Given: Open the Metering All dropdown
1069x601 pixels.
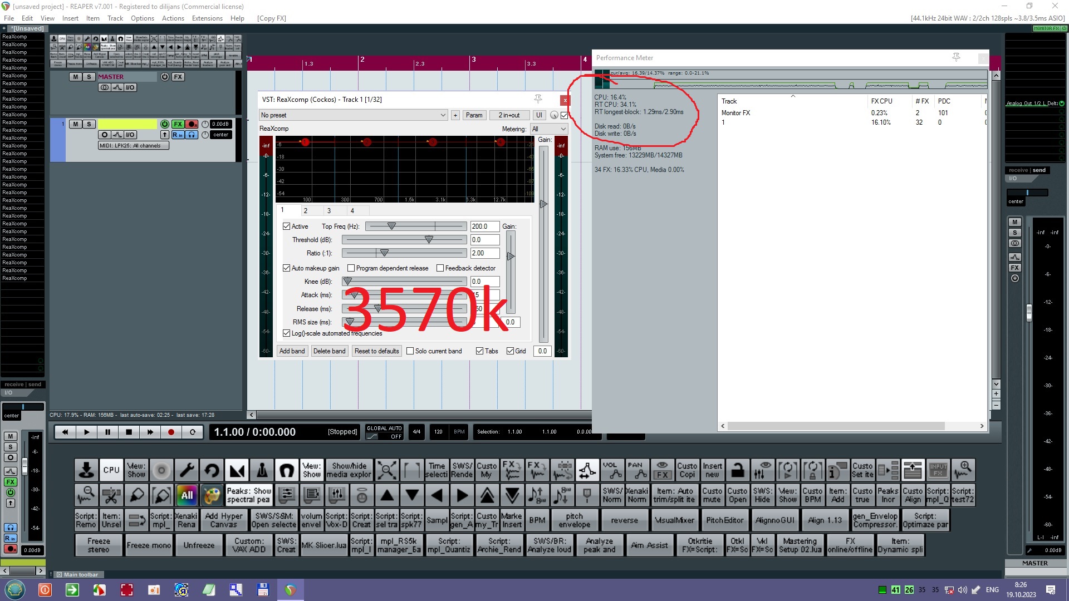Looking at the screenshot, I should pyautogui.click(x=548, y=129).
